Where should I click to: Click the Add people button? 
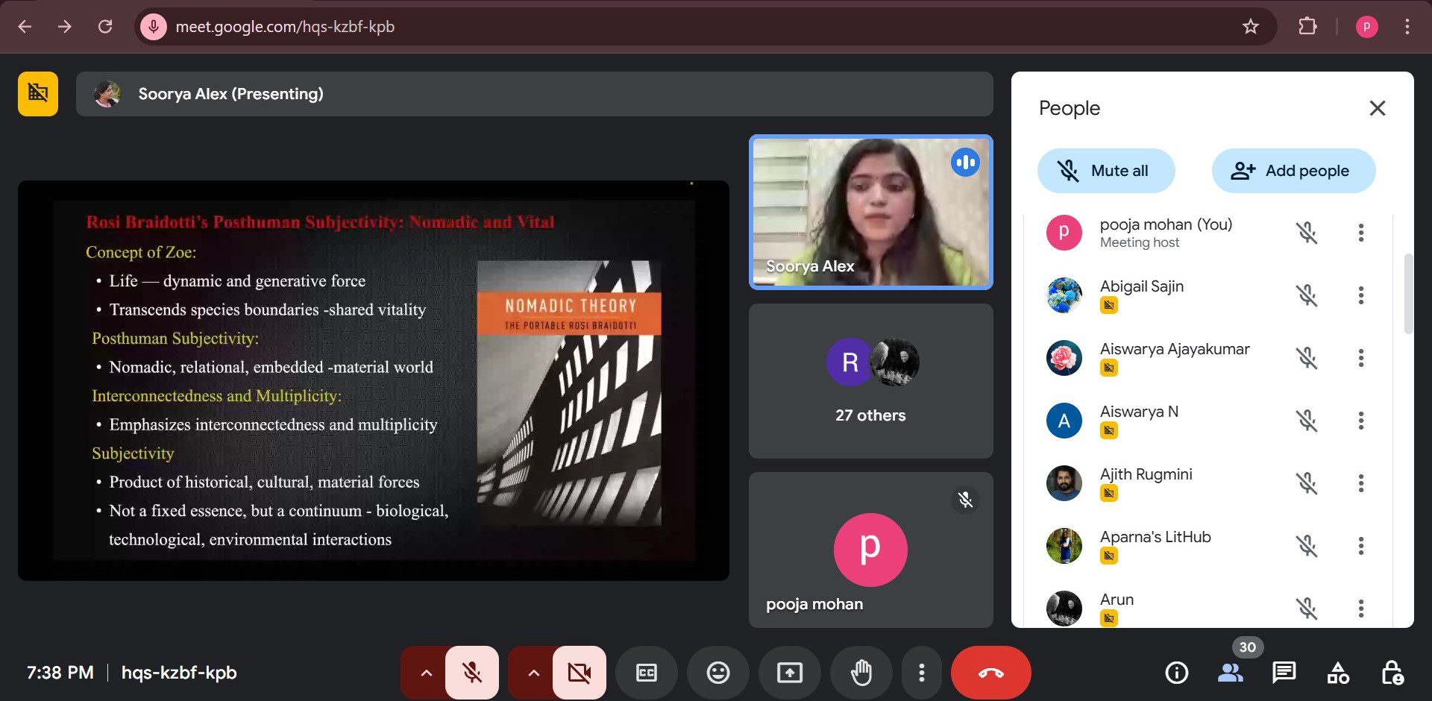coord(1293,171)
